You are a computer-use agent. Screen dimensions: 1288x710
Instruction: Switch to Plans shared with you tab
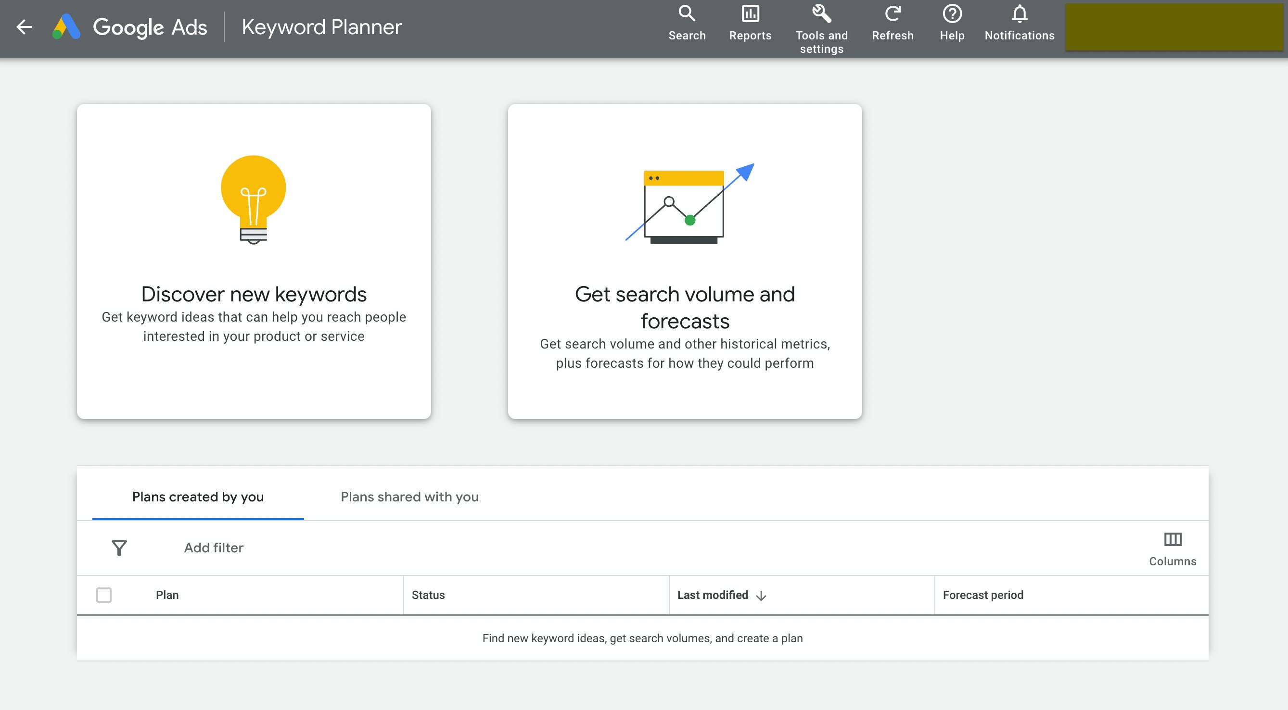tap(409, 497)
